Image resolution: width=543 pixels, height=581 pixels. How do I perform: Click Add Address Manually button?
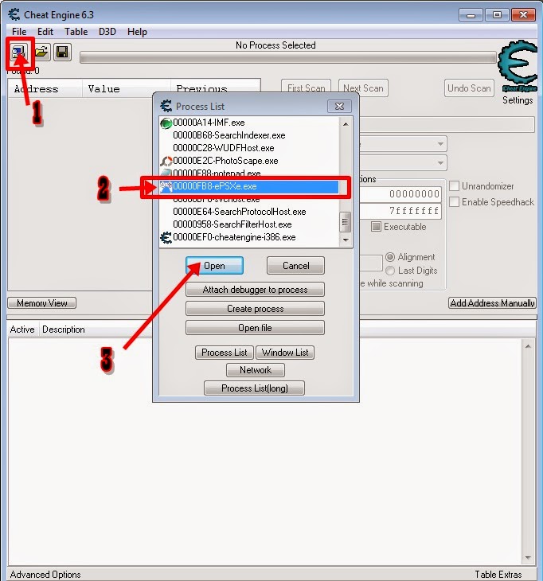492,303
